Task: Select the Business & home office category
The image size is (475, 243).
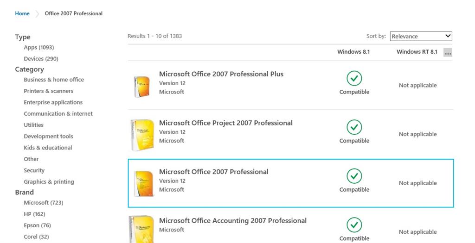Action: [x=54, y=80]
